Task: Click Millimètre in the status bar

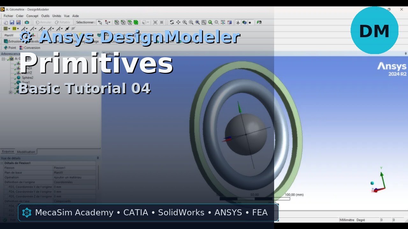Action: coord(347,220)
